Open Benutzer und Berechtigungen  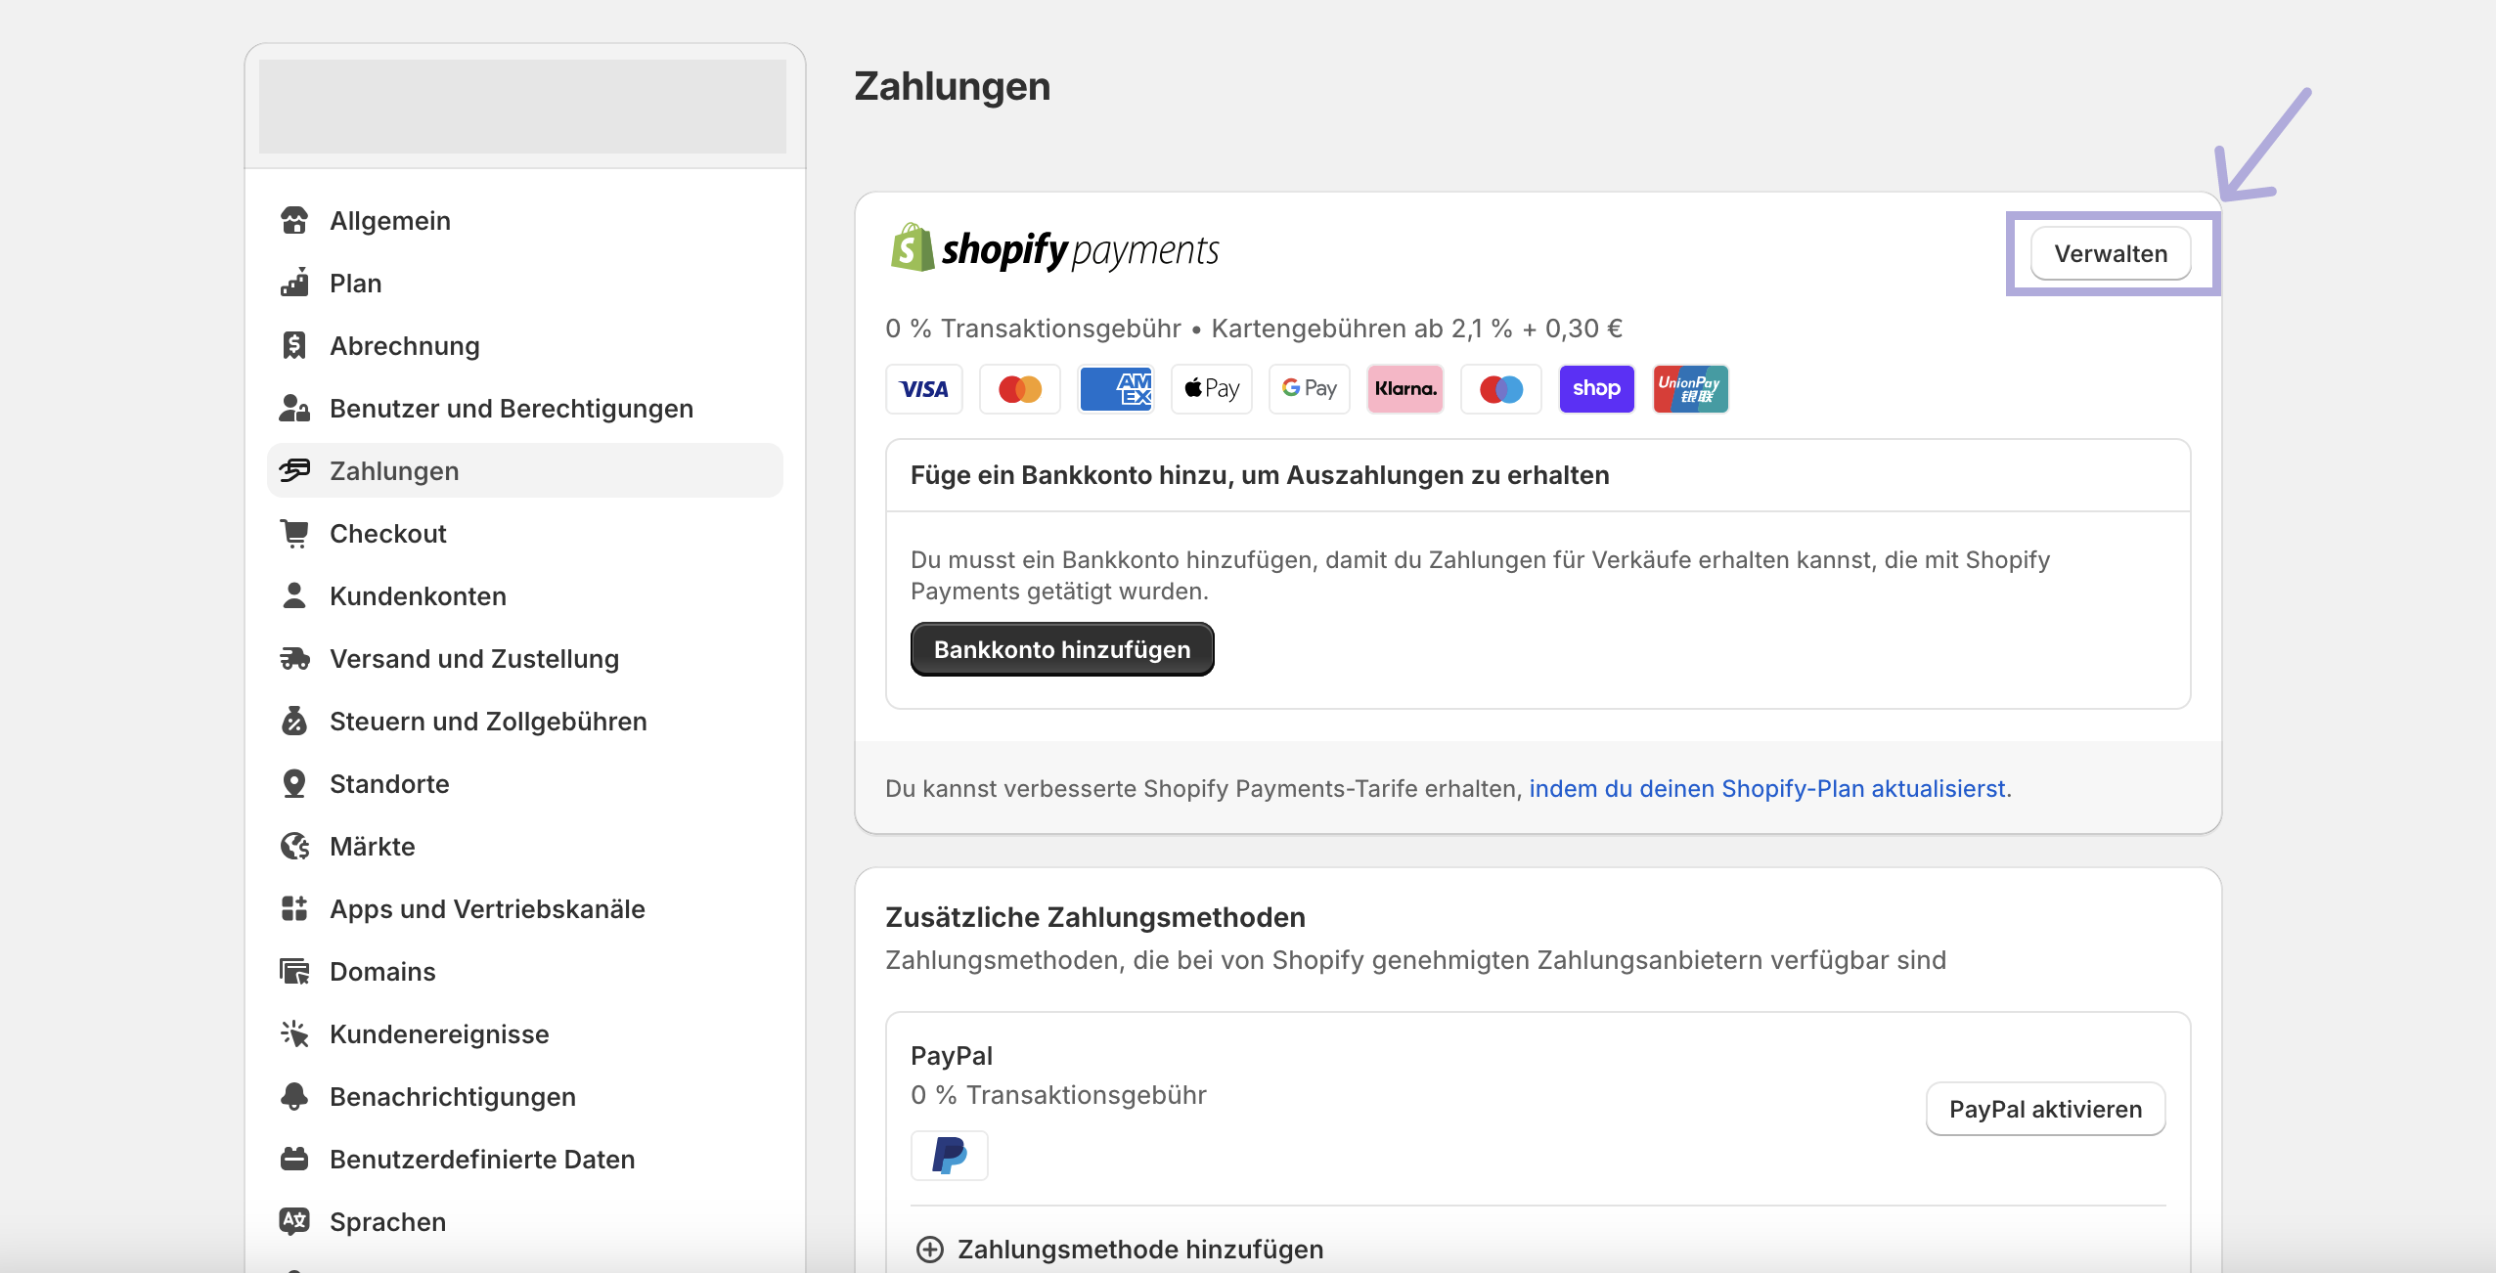(524, 409)
